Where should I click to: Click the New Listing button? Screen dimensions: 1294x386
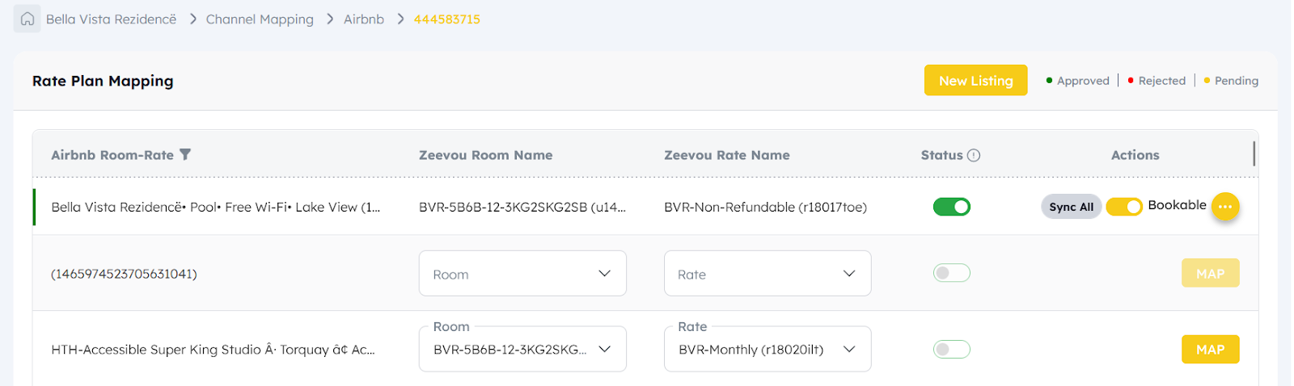975,80
